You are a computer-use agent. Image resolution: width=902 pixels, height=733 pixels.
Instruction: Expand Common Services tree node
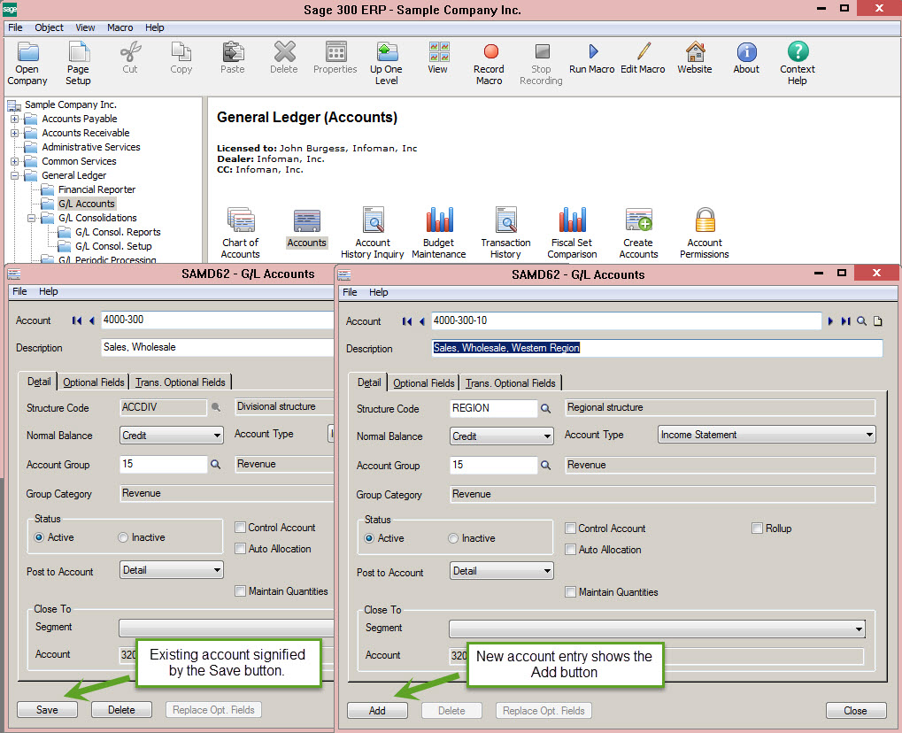pos(14,162)
